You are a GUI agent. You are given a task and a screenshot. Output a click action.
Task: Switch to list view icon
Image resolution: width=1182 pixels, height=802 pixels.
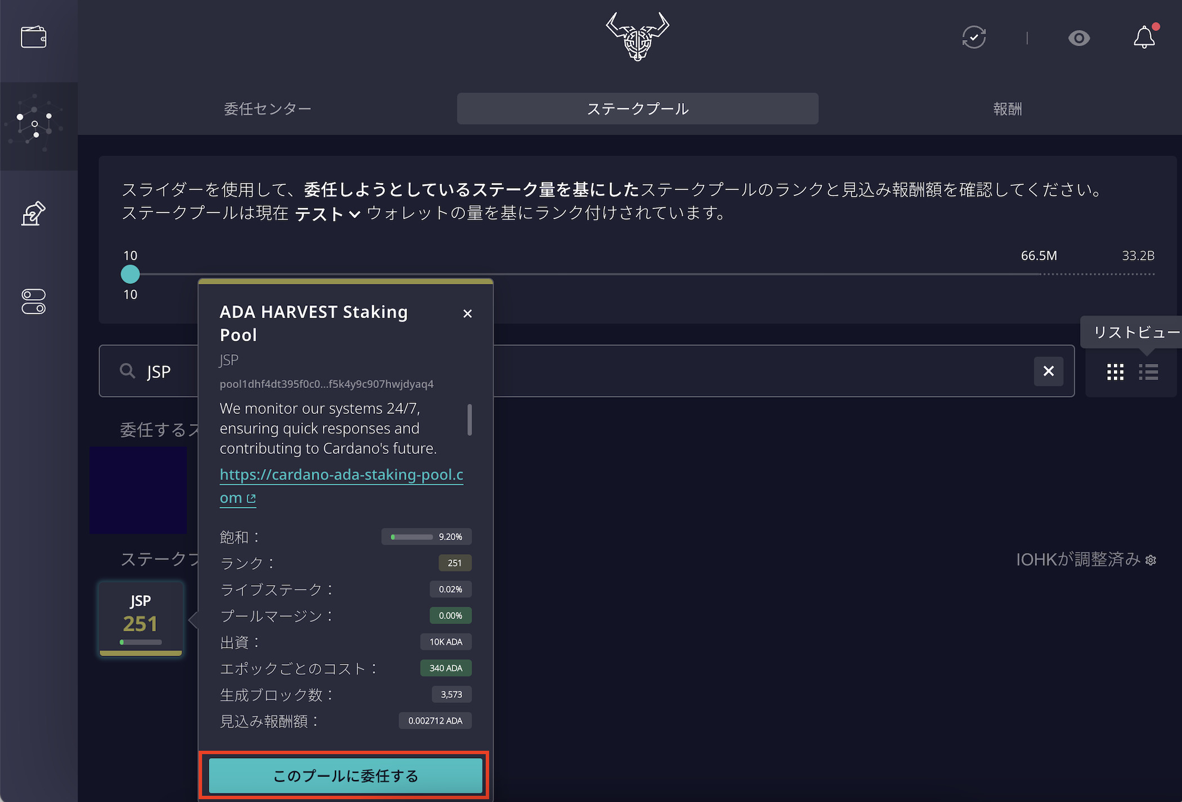[1148, 372]
